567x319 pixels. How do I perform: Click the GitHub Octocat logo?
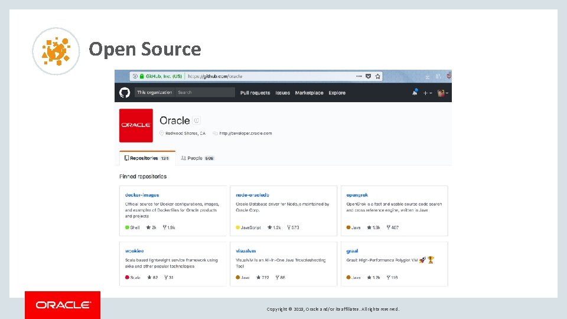[x=125, y=93]
